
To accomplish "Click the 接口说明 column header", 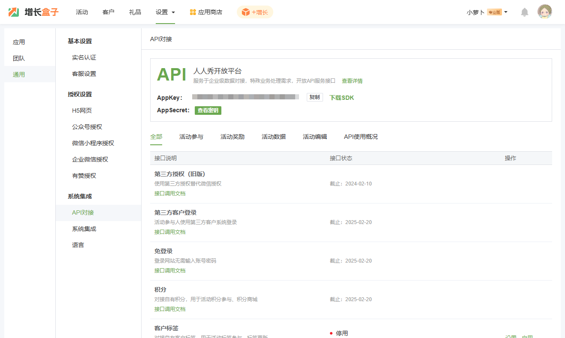I will pos(166,158).
